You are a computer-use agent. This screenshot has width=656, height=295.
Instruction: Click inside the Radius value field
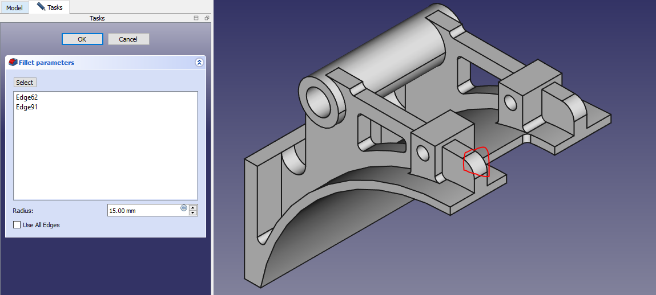pyautogui.click(x=143, y=211)
